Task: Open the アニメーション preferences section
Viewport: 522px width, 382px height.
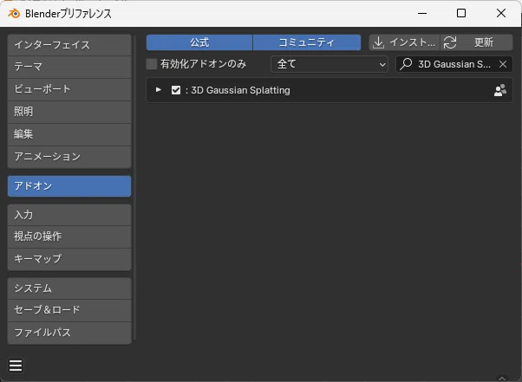Action: pyautogui.click(x=69, y=157)
